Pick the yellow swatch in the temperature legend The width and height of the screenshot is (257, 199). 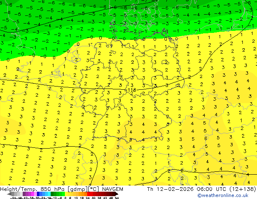tap(66, 194)
